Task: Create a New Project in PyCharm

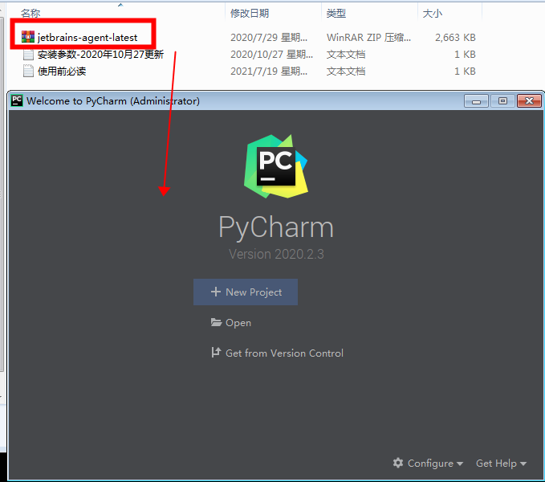Action: pos(246,292)
